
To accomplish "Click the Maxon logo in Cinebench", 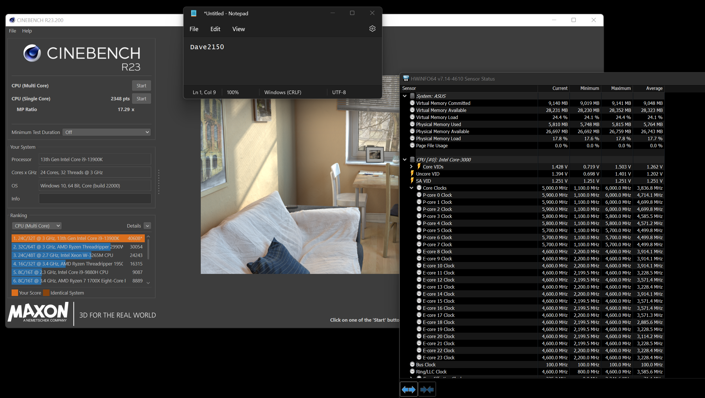I will pos(38,312).
